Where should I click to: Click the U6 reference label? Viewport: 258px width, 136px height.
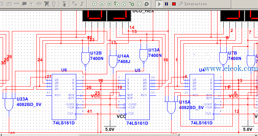[x=64, y=70]
